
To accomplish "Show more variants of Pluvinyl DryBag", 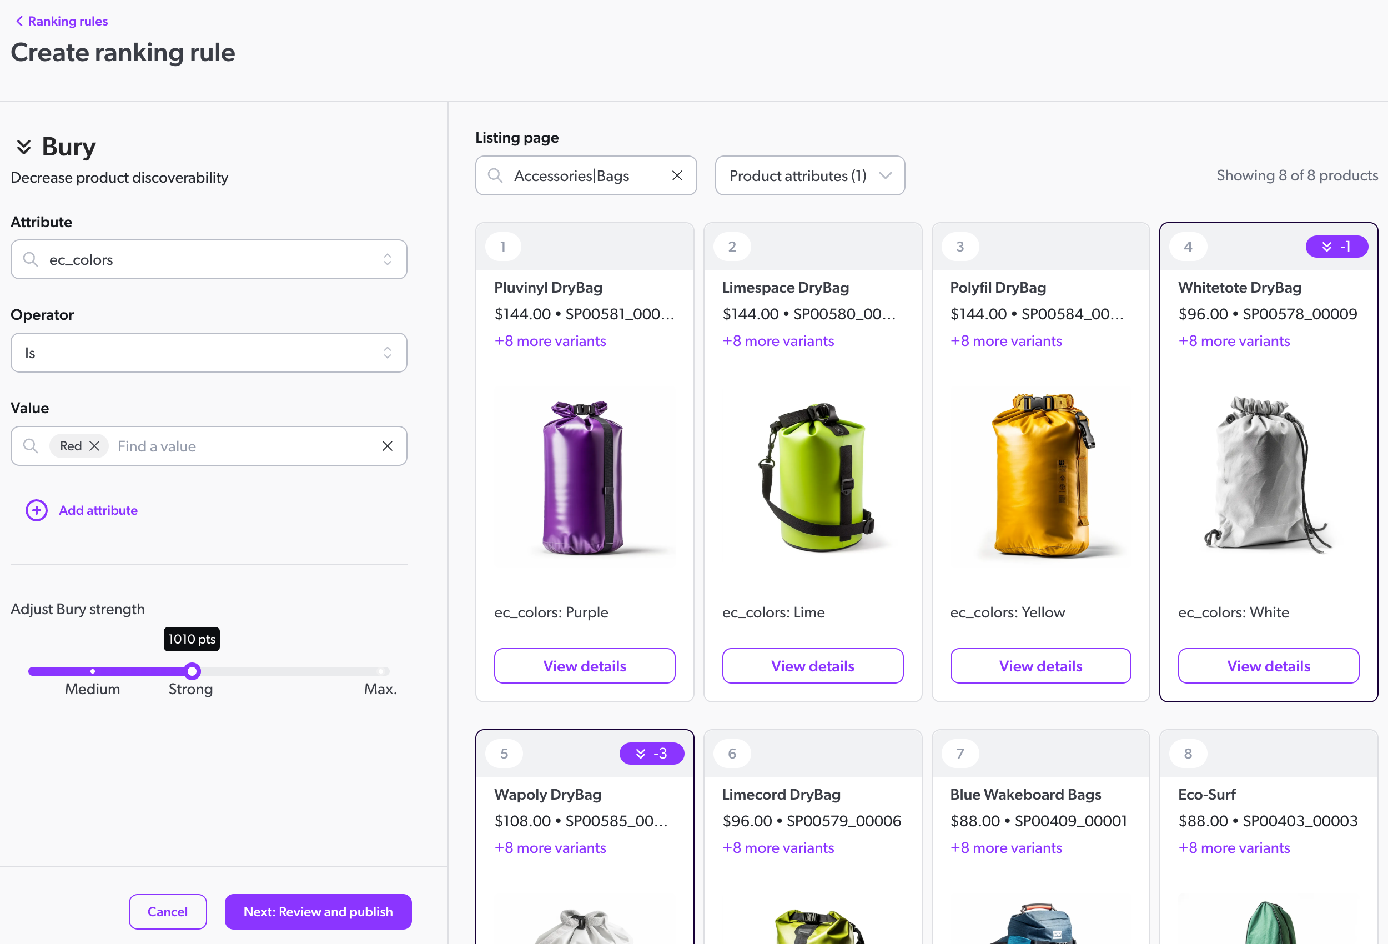I will pos(550,340).
